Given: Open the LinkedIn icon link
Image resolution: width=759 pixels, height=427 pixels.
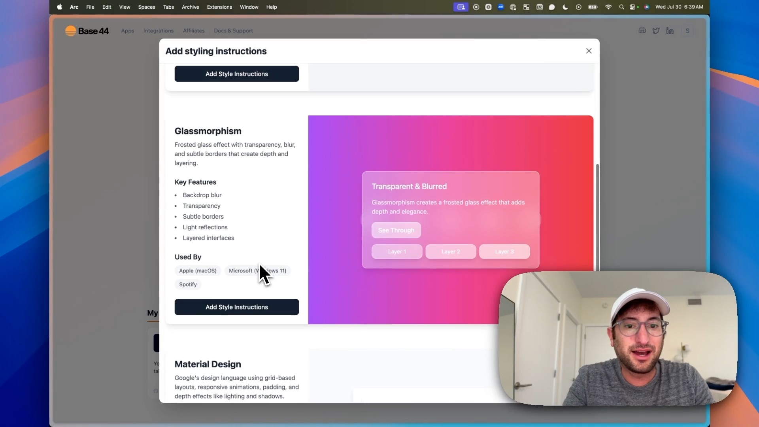Looking at the screenshot, I should pyautogui.click(x=670, y=31).
